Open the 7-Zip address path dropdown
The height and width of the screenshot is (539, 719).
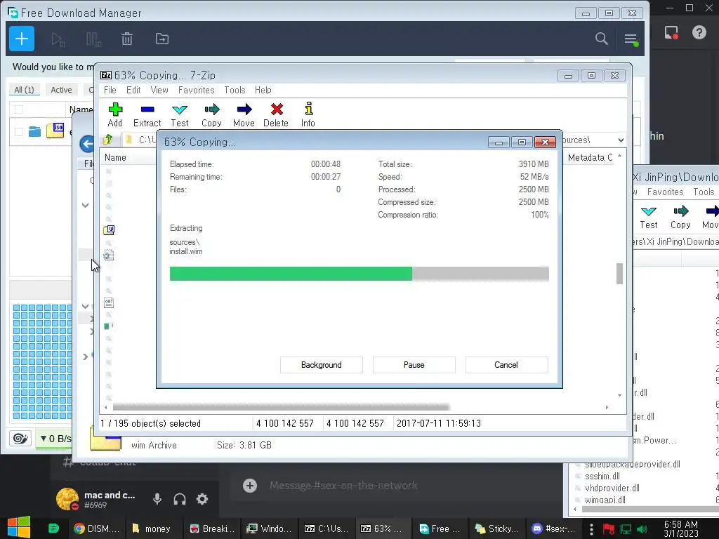tap(621, 140)
